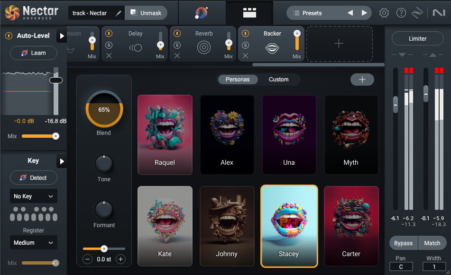Click the Learn button

33,53
